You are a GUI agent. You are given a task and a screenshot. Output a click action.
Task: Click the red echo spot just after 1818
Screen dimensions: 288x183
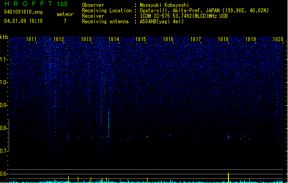coord(228,137)
